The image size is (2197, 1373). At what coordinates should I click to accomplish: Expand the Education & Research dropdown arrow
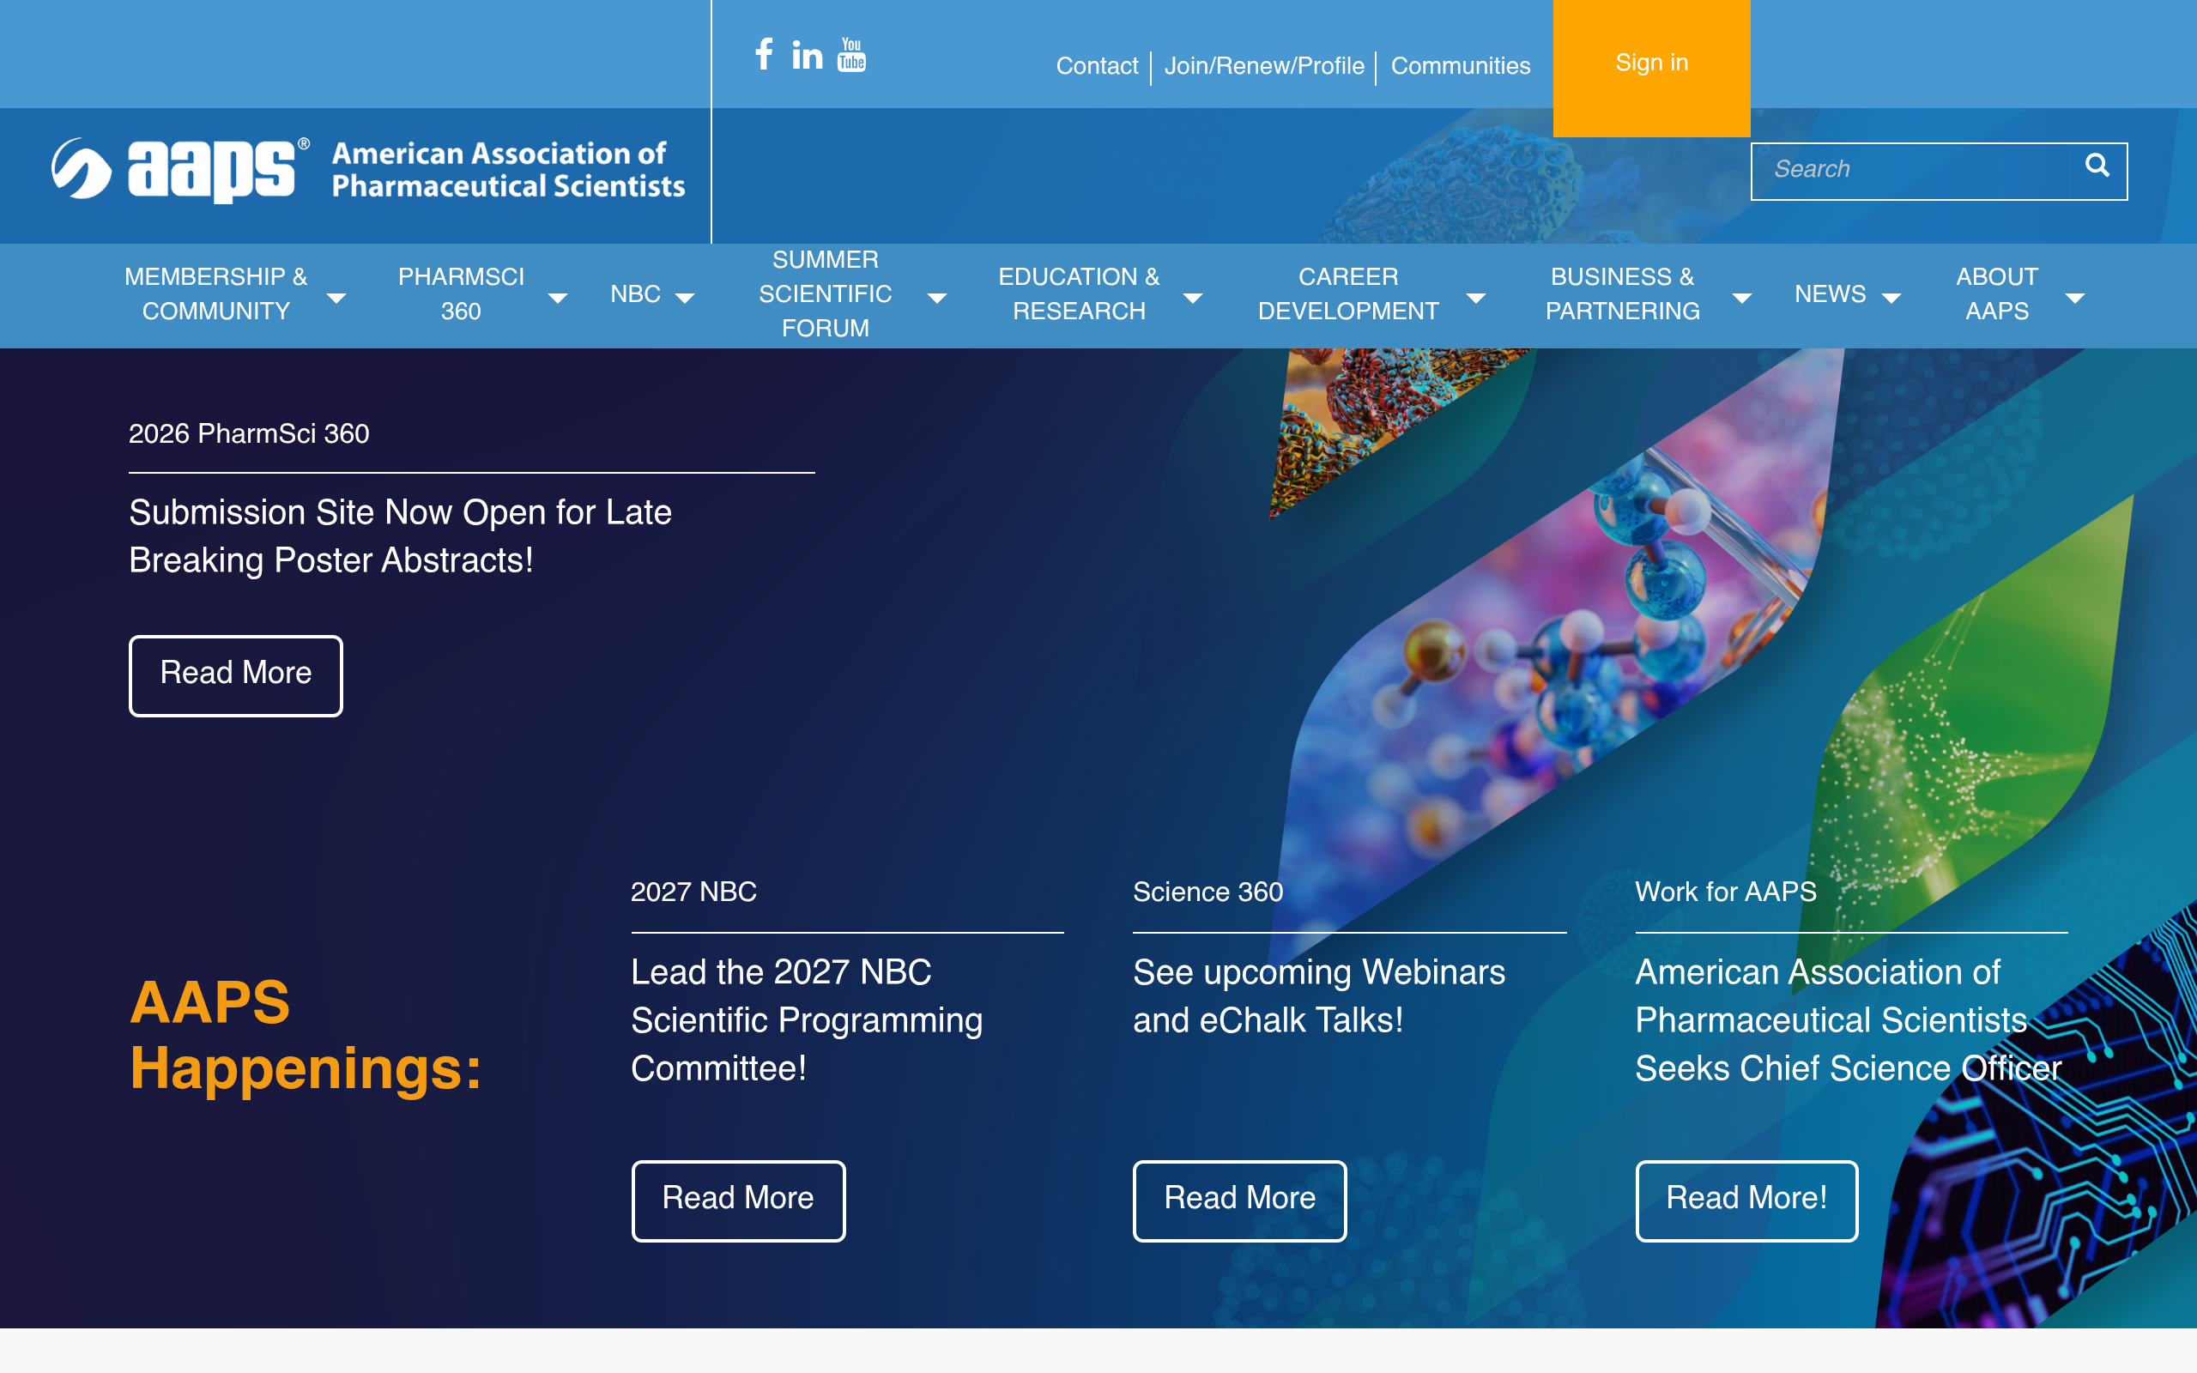click(1193, 298)
